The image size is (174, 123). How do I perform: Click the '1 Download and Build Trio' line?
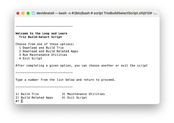click(x=41, y=48)
